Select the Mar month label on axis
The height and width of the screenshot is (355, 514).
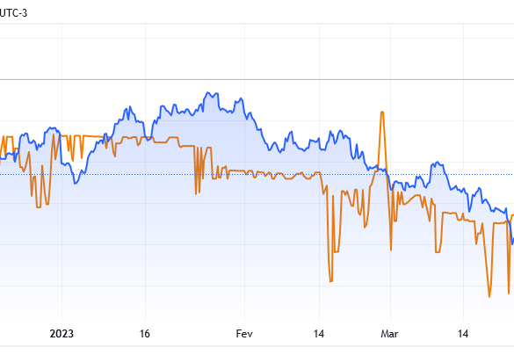pos(389,334)
